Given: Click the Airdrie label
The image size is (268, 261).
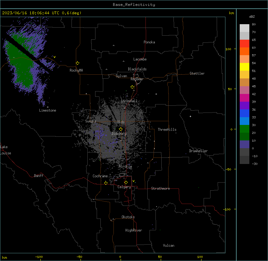Looking at the screenshot, I should click(125, 166).
